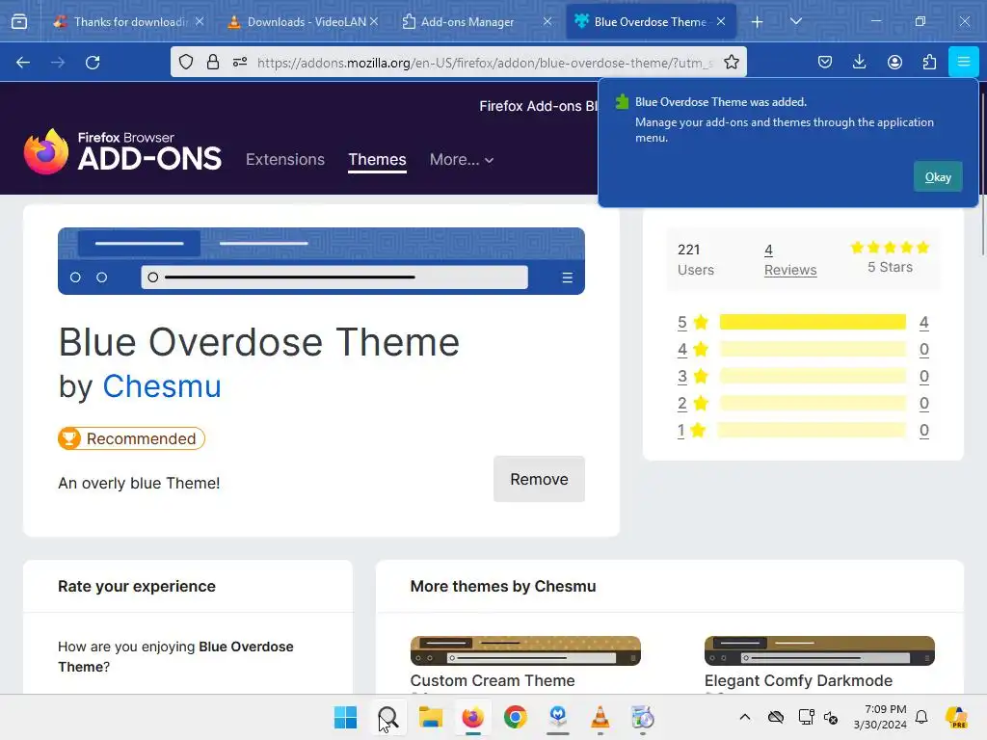
Task: Open File Explorer from taskbar
Action: pos(431,717)
